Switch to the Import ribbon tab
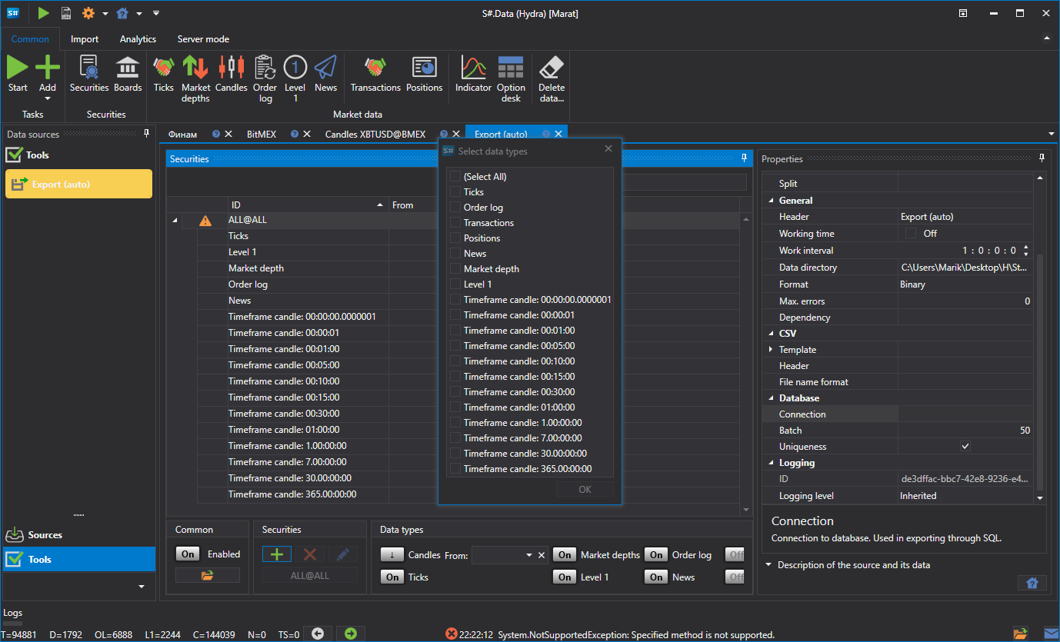 (85, 39)
